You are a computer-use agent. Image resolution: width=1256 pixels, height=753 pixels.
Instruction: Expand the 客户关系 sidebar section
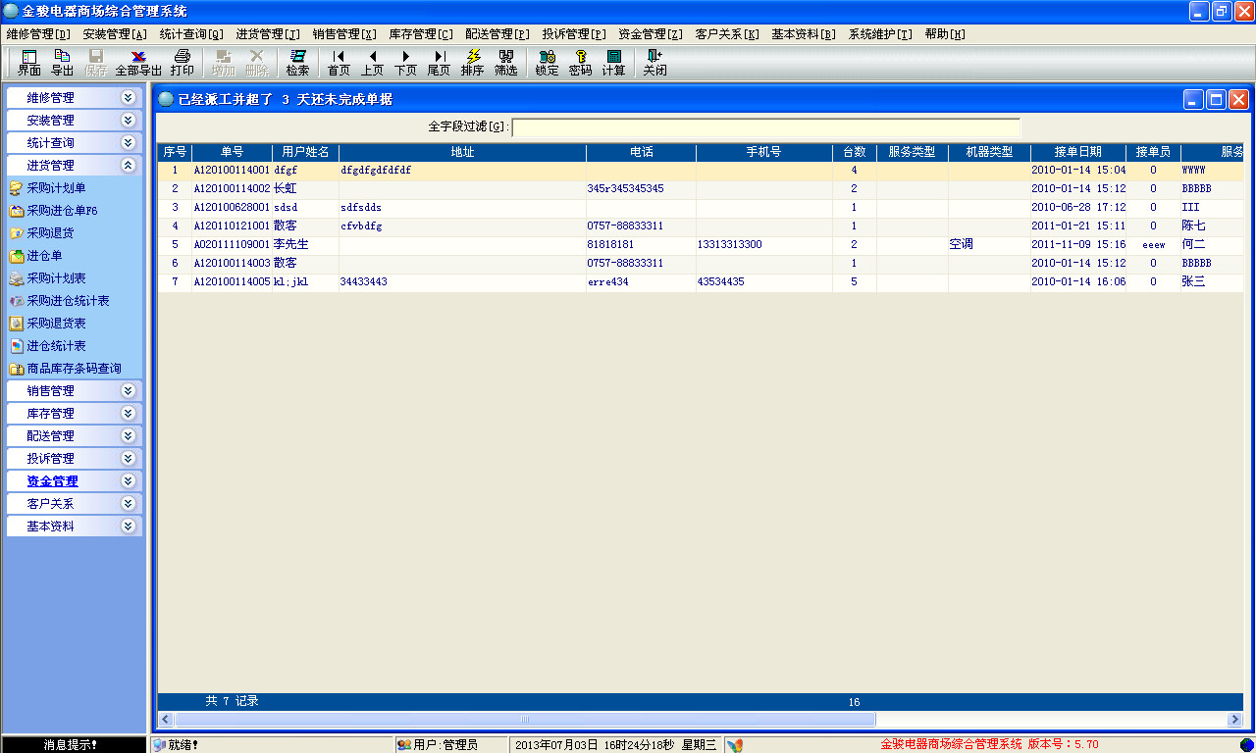[x=74, y=504]
